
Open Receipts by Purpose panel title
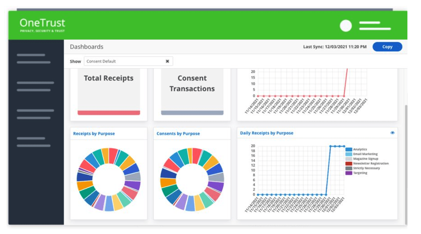94,134
